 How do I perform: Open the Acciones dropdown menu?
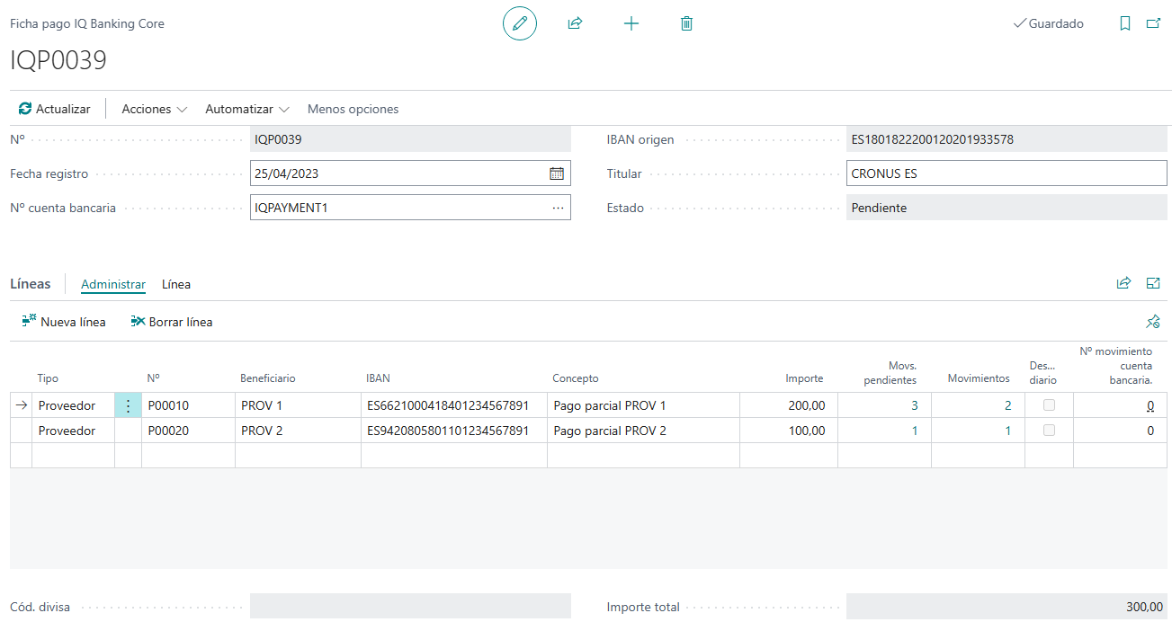153,108
